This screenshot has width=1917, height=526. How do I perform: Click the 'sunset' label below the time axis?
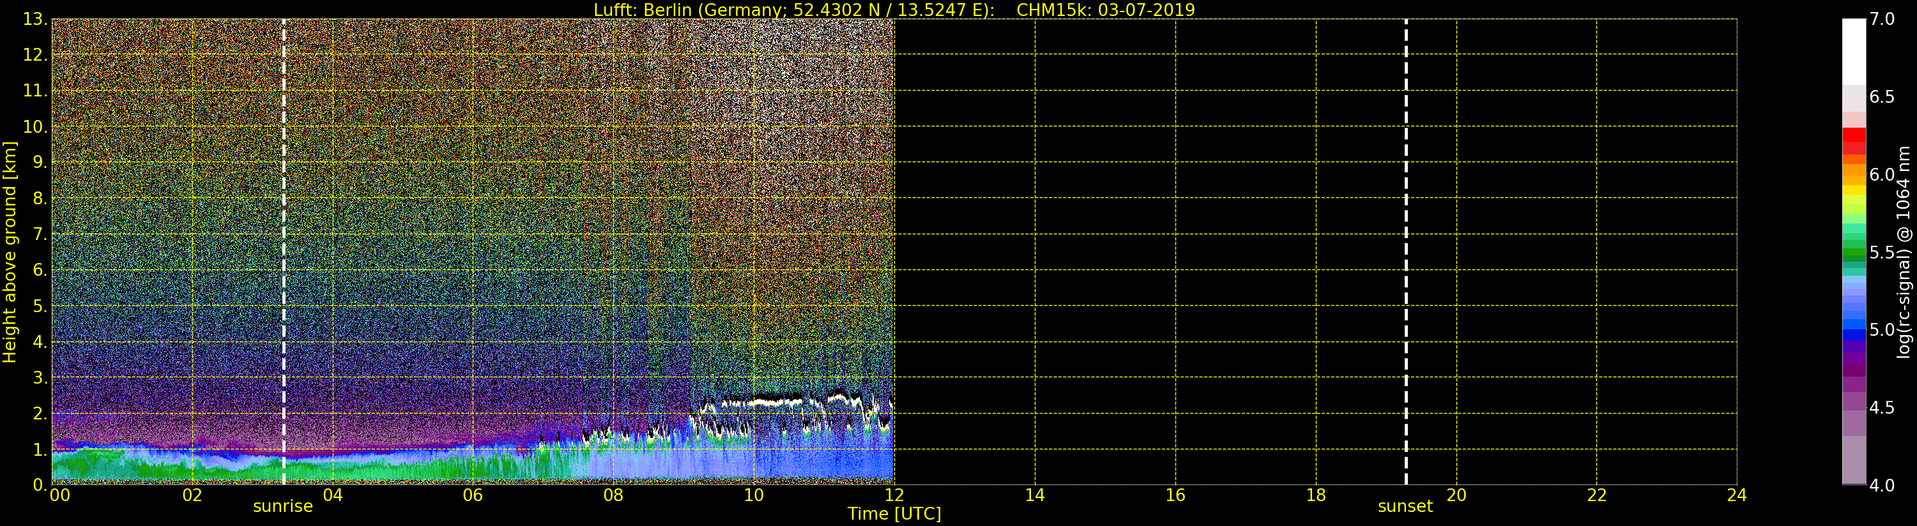(1405, 507)
